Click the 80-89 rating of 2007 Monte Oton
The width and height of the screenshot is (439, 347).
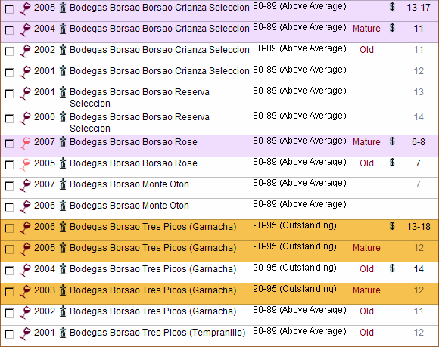pos(300,184)
